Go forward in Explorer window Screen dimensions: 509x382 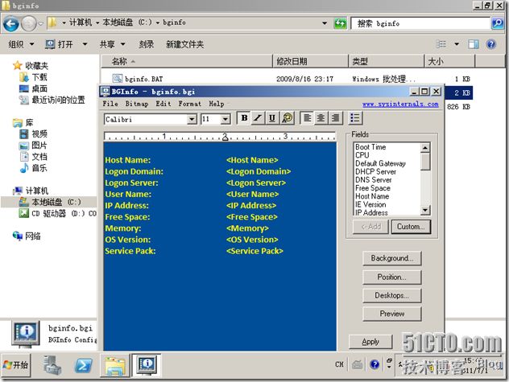[28, 23]
